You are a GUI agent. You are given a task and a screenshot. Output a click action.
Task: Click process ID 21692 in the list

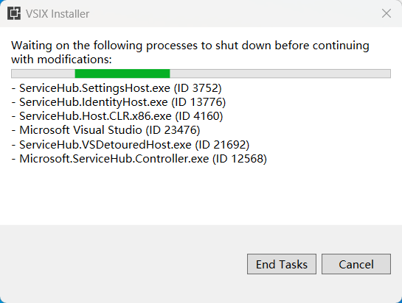coord(222,145)
